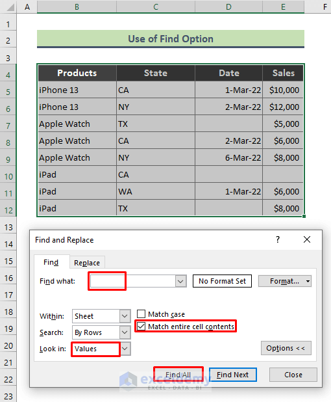Click the $8,000 sales cell in row 9

283,157
